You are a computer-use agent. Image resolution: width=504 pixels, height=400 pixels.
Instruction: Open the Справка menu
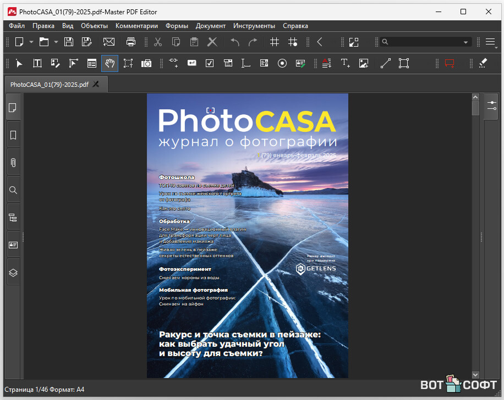[295, 26]
